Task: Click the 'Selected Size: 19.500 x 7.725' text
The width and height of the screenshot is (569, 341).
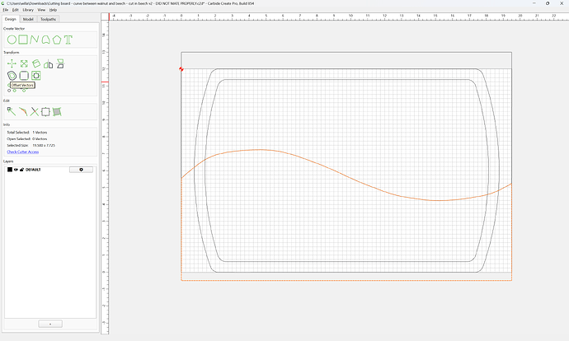Action: (31, 145)
